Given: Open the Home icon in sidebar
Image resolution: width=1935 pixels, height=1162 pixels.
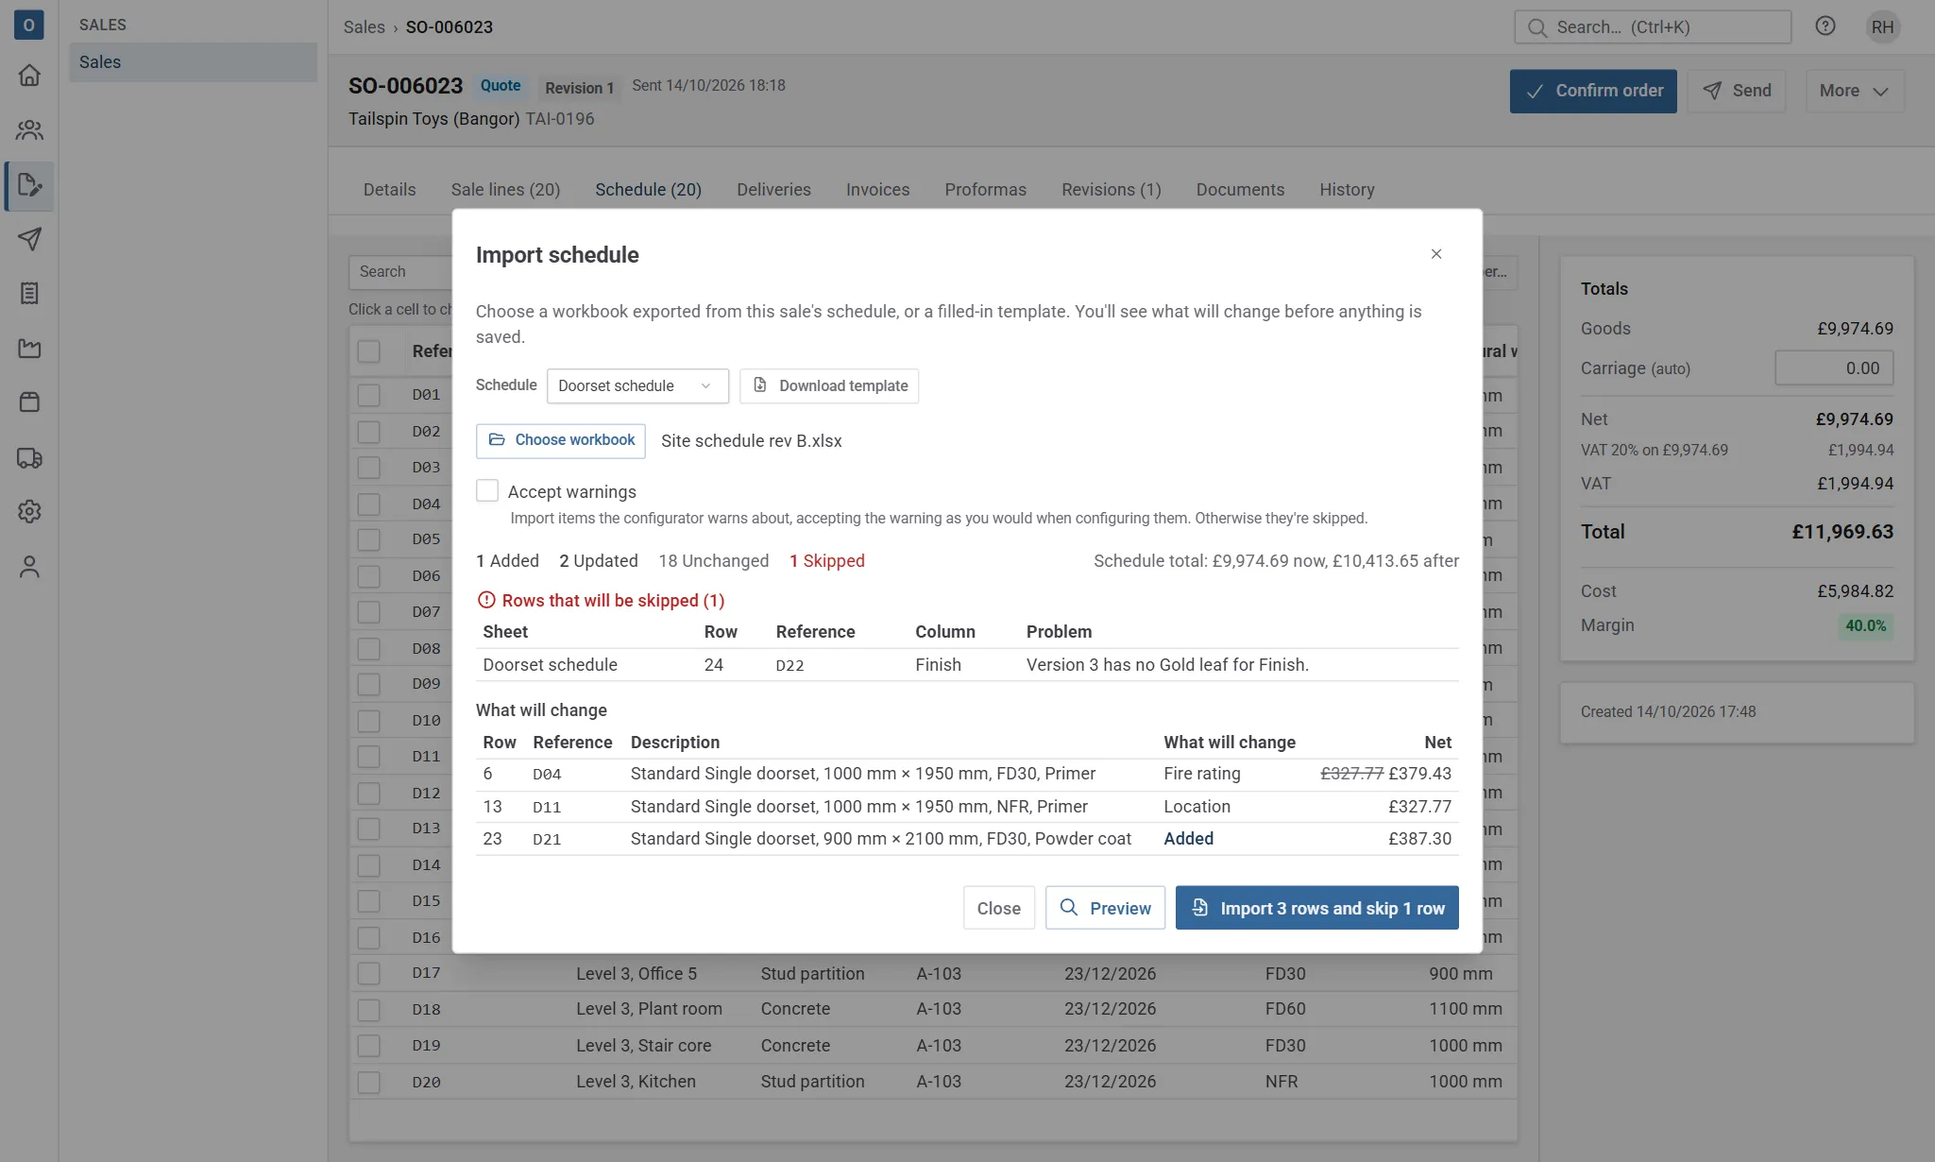Looking at the screenshot, I should (x=29, y=76).
